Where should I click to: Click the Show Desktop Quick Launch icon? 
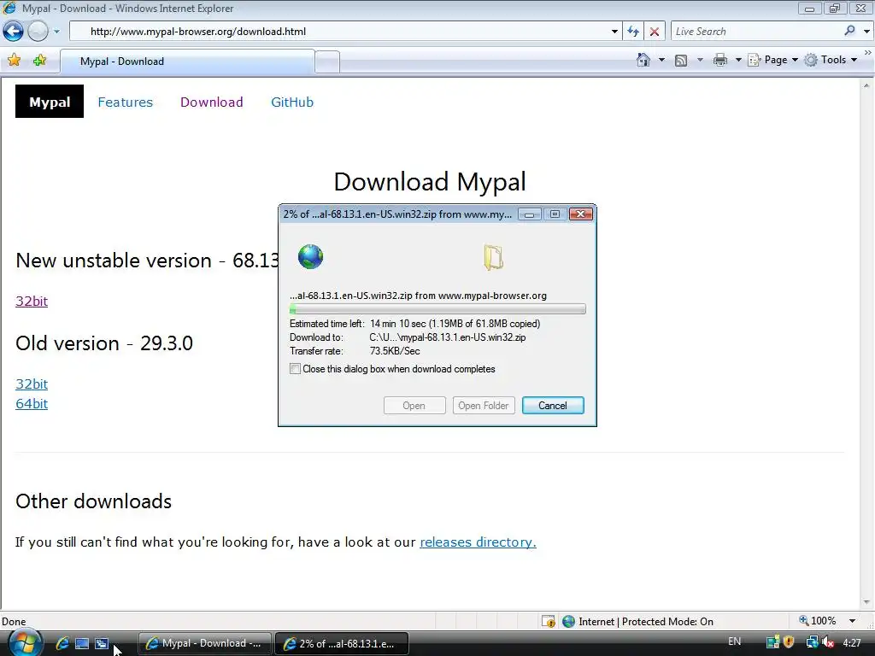point(82,644)
